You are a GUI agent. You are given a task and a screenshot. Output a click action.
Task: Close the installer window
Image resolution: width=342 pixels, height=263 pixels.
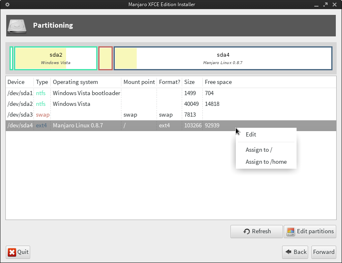coord(335,5)
